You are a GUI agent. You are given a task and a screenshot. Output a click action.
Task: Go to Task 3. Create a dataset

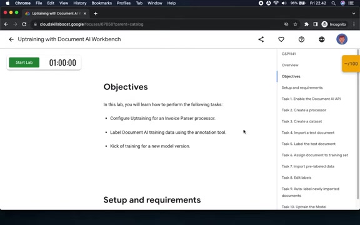[302, 121]
